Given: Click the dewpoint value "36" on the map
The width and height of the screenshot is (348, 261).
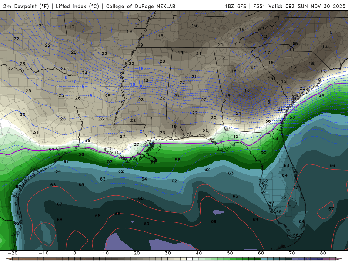Looking at the screenshot, I should click(268, 121).
